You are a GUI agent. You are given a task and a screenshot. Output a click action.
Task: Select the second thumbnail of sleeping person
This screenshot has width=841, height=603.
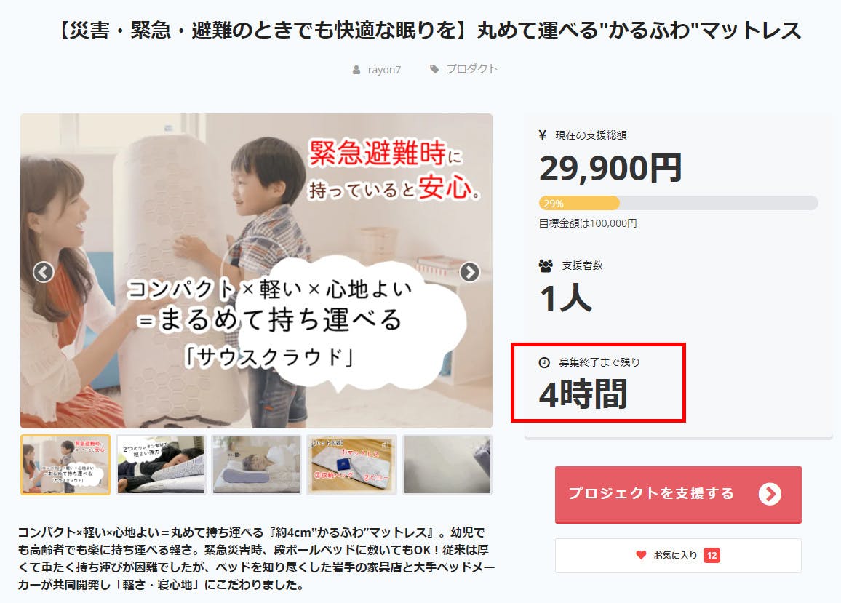pyautogui.click(x=161, y=465)
